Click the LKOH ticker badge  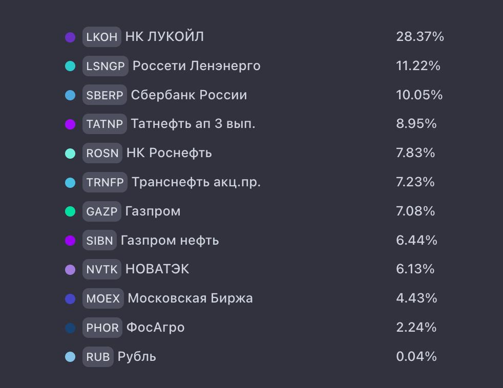click(102, 37)
